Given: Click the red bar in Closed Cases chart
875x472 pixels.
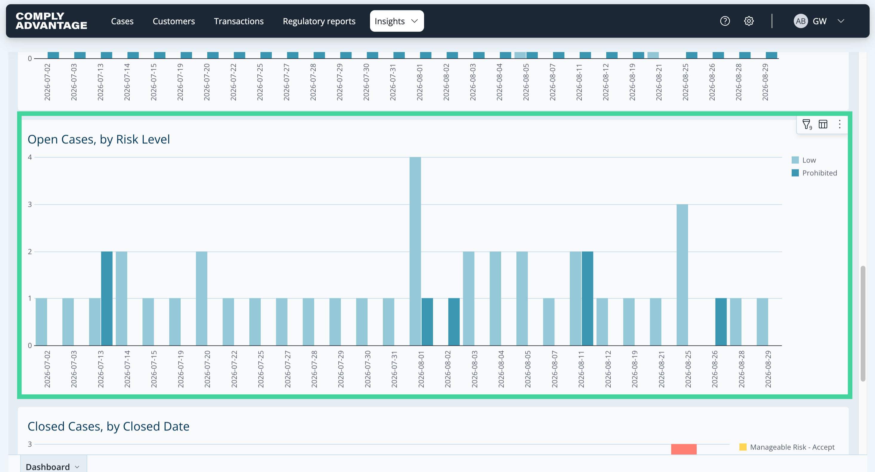Looking at the screenshot, I should [684, 449].
